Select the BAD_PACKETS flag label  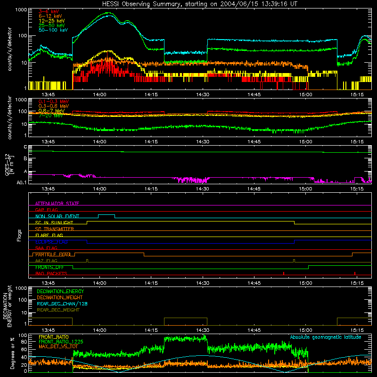[51, 273]
